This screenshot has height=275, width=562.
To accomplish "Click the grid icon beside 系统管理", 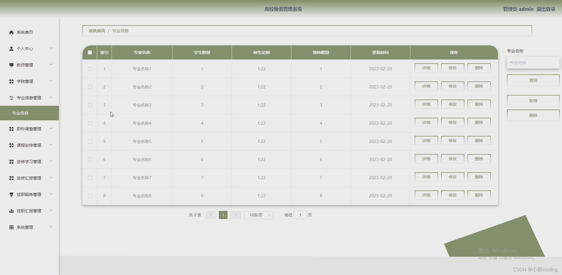I will (x=11, y=227).
